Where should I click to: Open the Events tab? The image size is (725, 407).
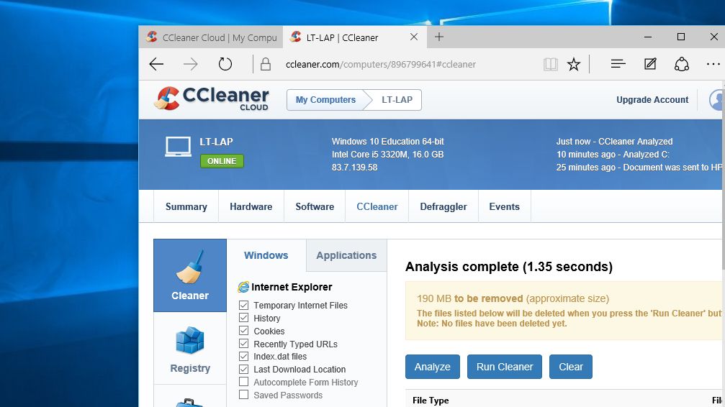coord(505,206)
